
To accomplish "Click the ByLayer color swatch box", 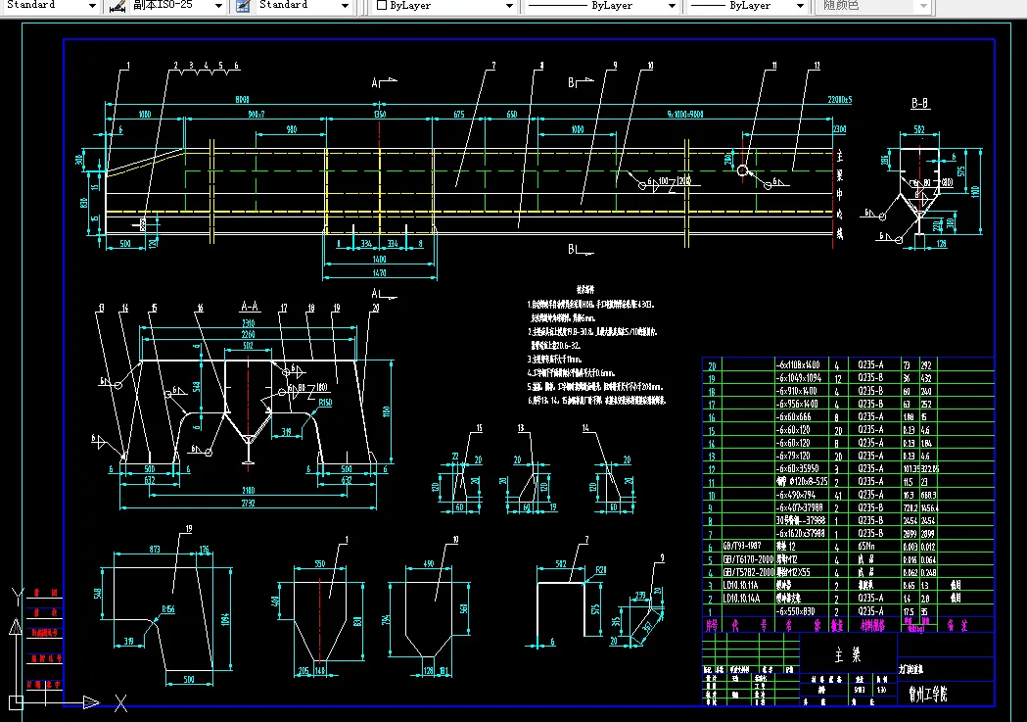I will coord(382,5).
